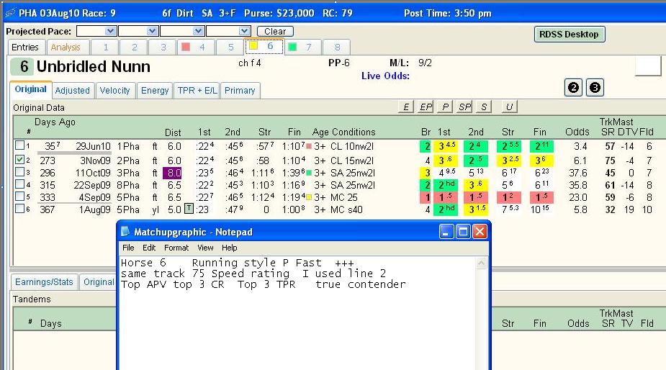Uncheck the box for line 2 (3Nov09)
666x370 pixels.
(x=19, y=160)
